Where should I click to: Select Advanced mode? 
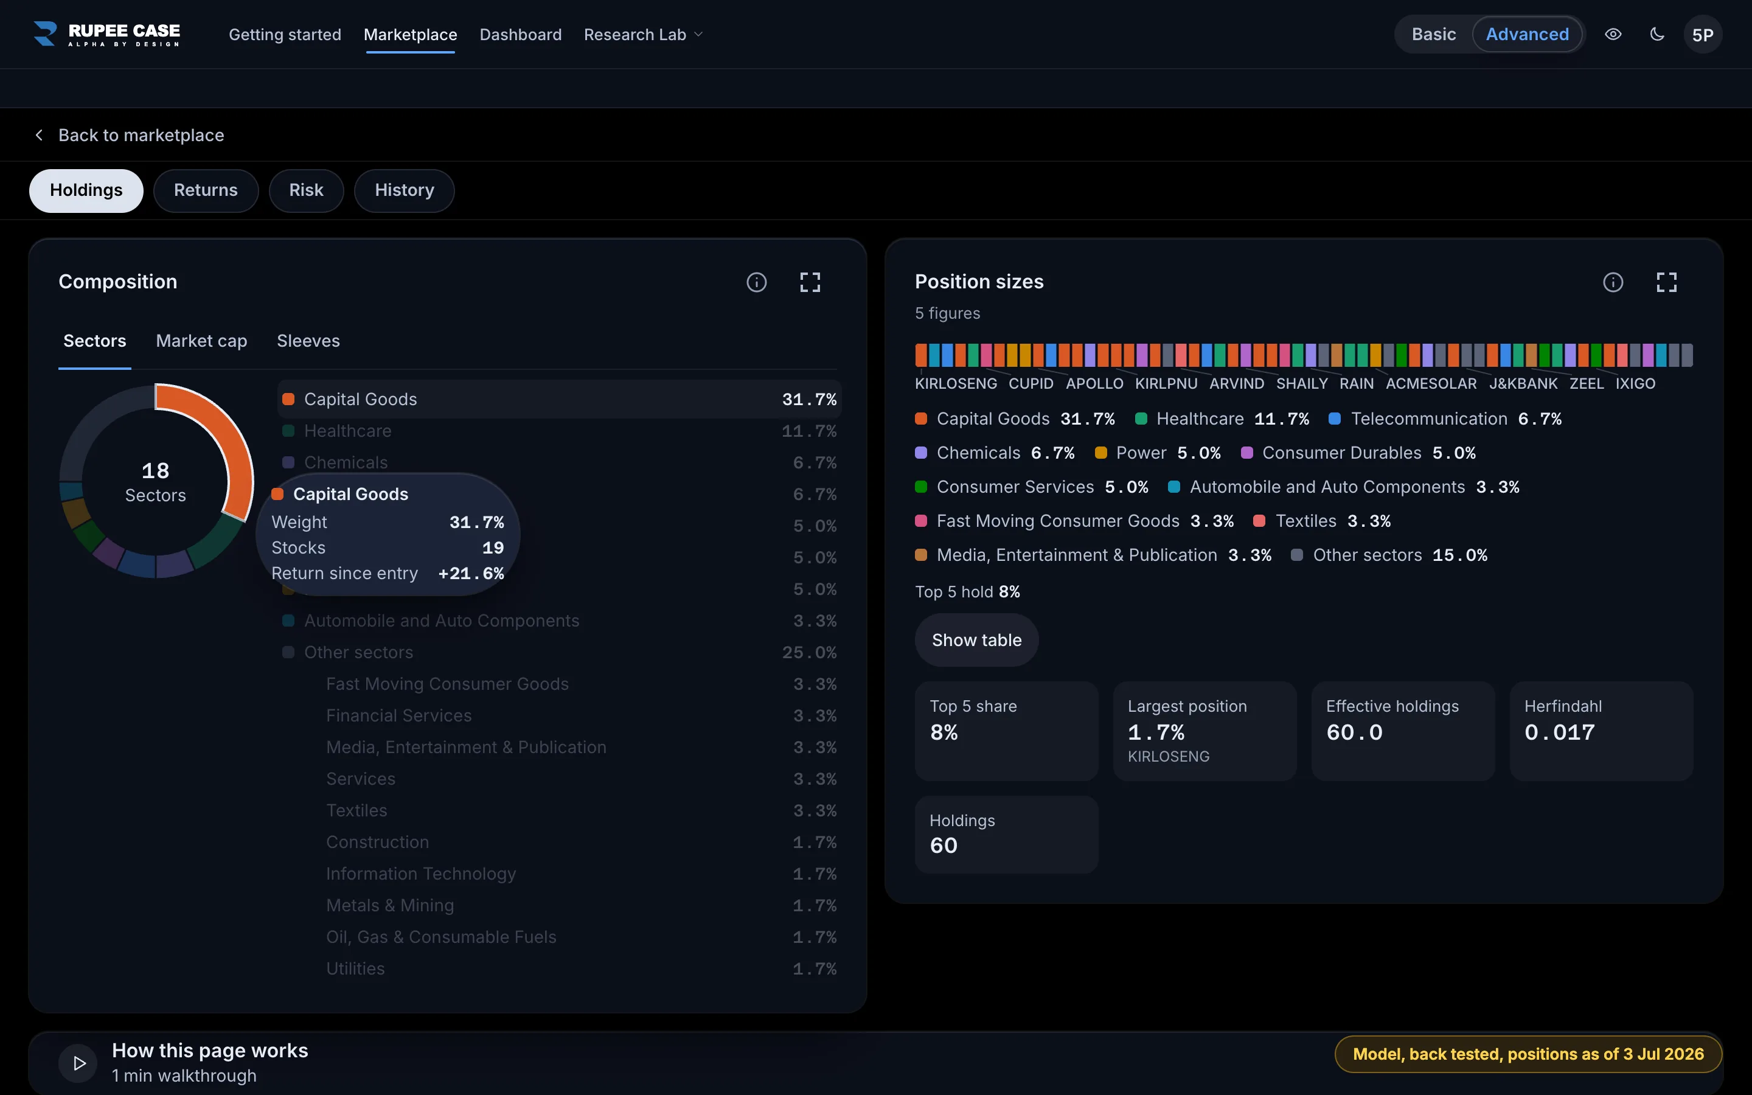[1528, 34]
